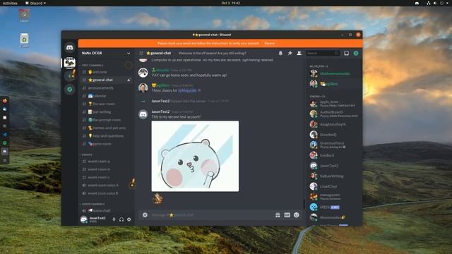Join the Voice chat channel
This screenshot has width=452, height=254.
tap(106, 210)
